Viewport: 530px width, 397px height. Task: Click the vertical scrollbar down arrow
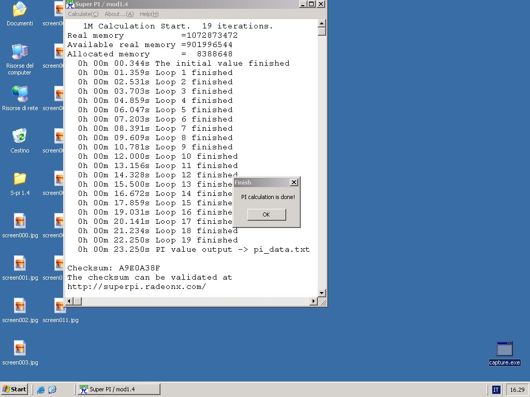pos(322,293)
